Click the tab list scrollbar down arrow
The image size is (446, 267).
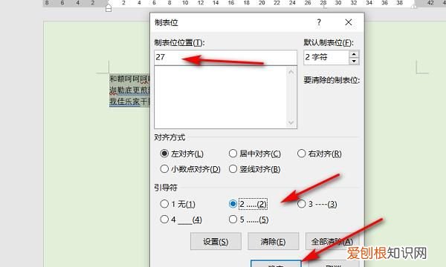pos(291,122)
